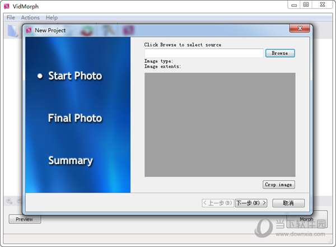Viewport: 336px width, 247px height.
Task: Cancel the wizard with 取消 button
Action: click(288, 203)
